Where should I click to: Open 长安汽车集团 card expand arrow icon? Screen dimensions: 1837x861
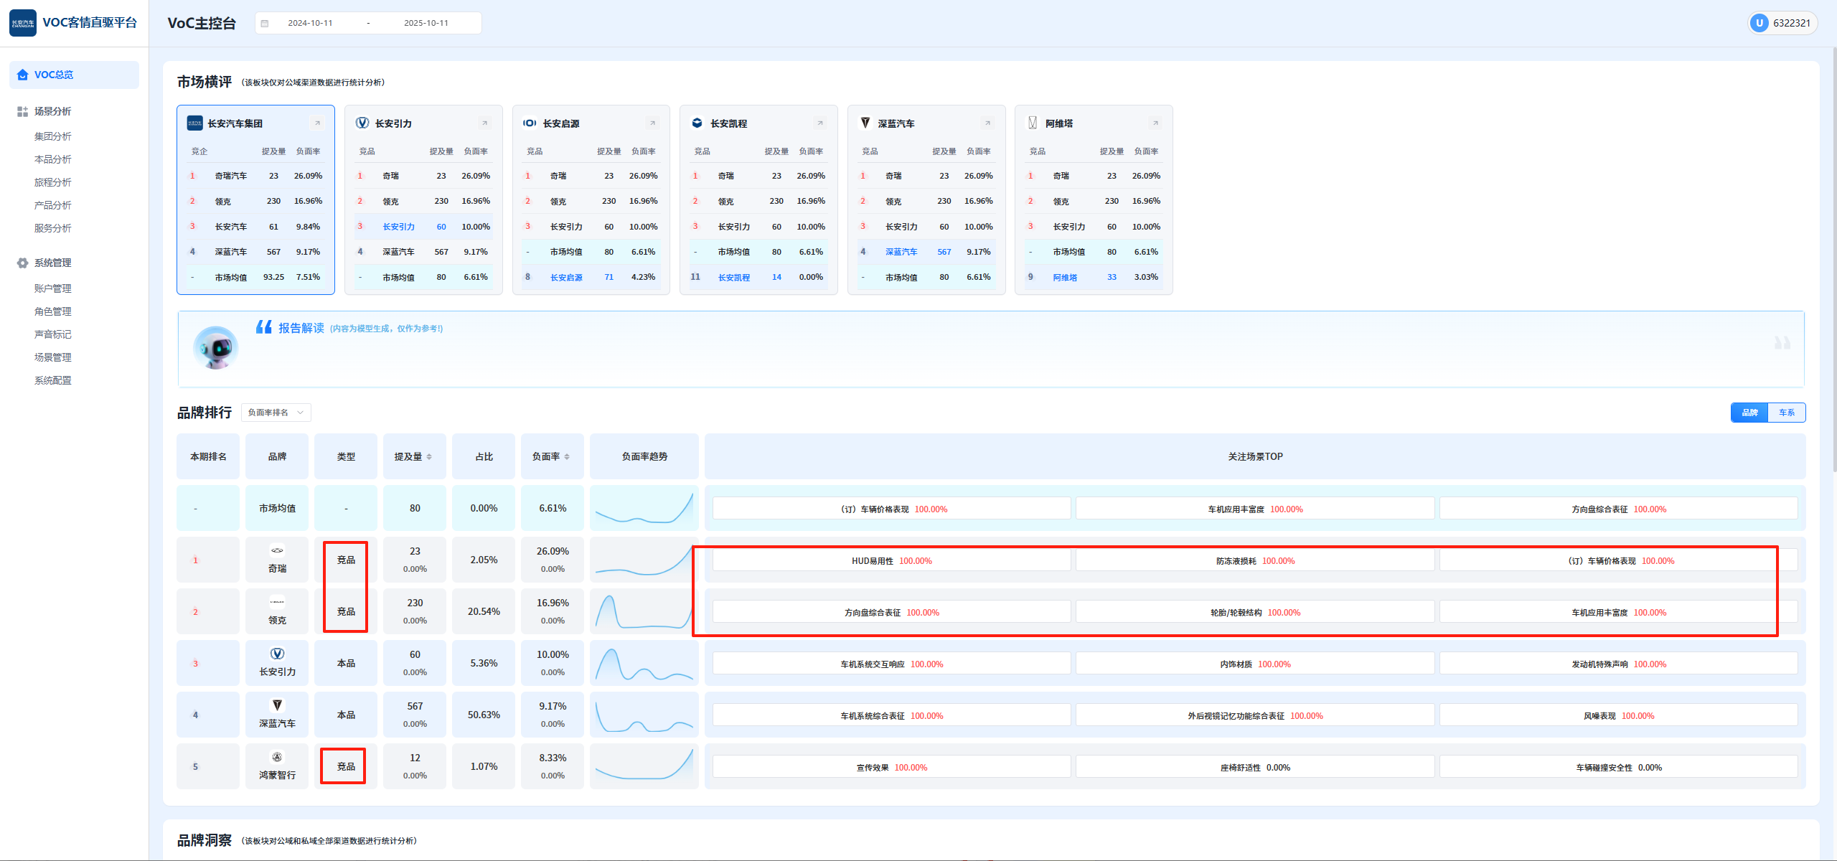click(x=317, y=123)
